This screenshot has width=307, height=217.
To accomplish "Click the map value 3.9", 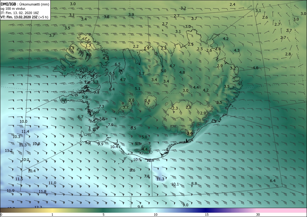I will (x=131, y=14).
